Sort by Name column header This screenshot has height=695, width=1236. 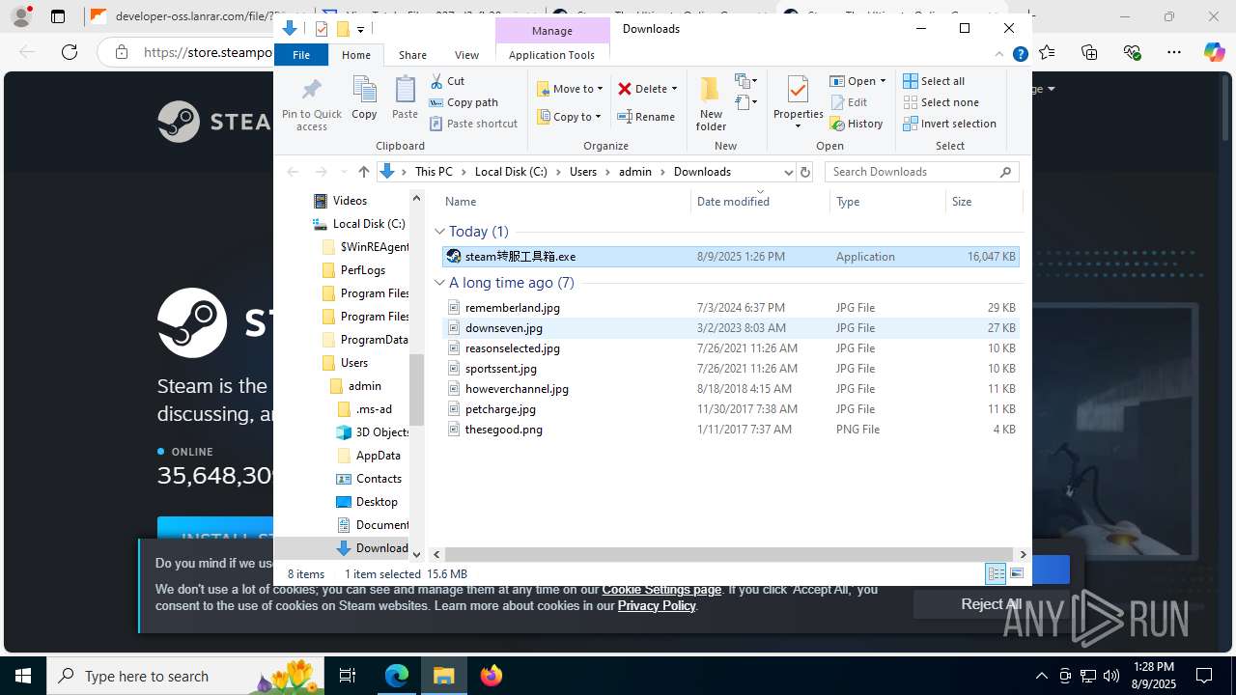[x=565, y=202]
